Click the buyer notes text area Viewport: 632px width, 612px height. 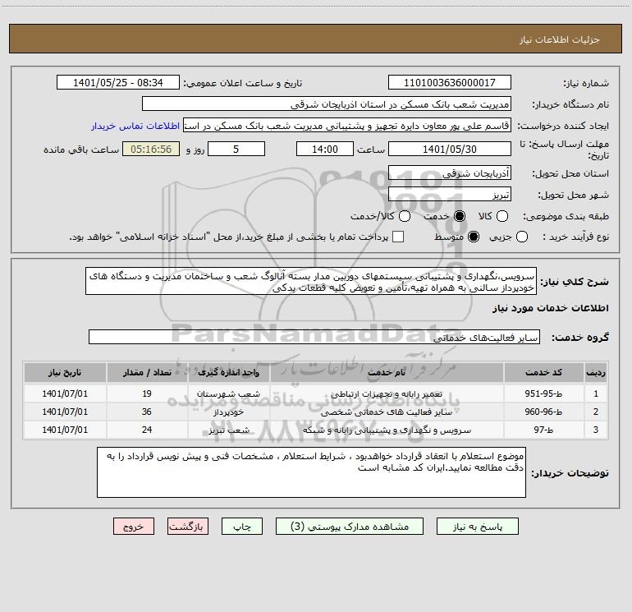tap(311, 472)
